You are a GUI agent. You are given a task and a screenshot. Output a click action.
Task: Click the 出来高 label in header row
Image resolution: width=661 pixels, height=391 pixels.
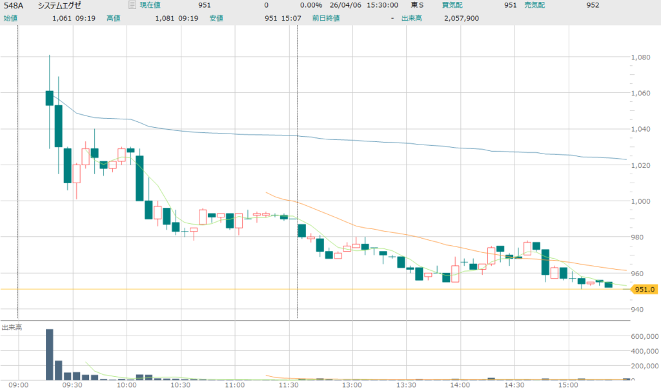411,18
